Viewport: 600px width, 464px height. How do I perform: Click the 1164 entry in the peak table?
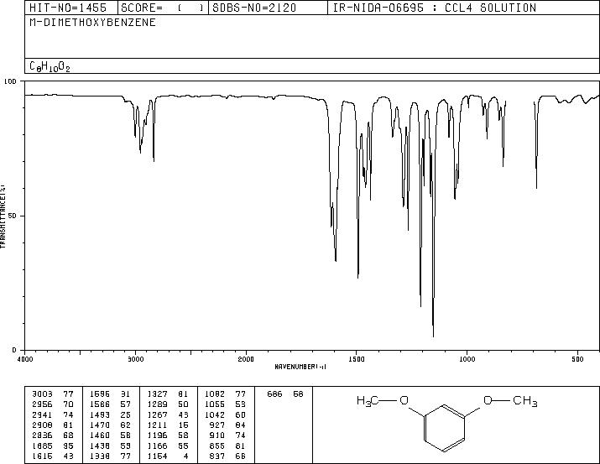pos(157,456)
